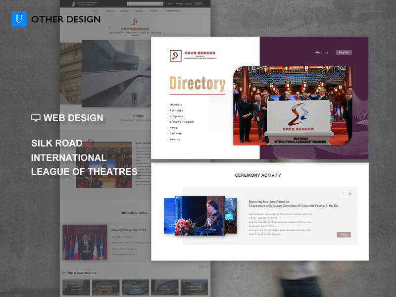
Task: Click the grid icon next to MORE
Action: click(207, 267)
